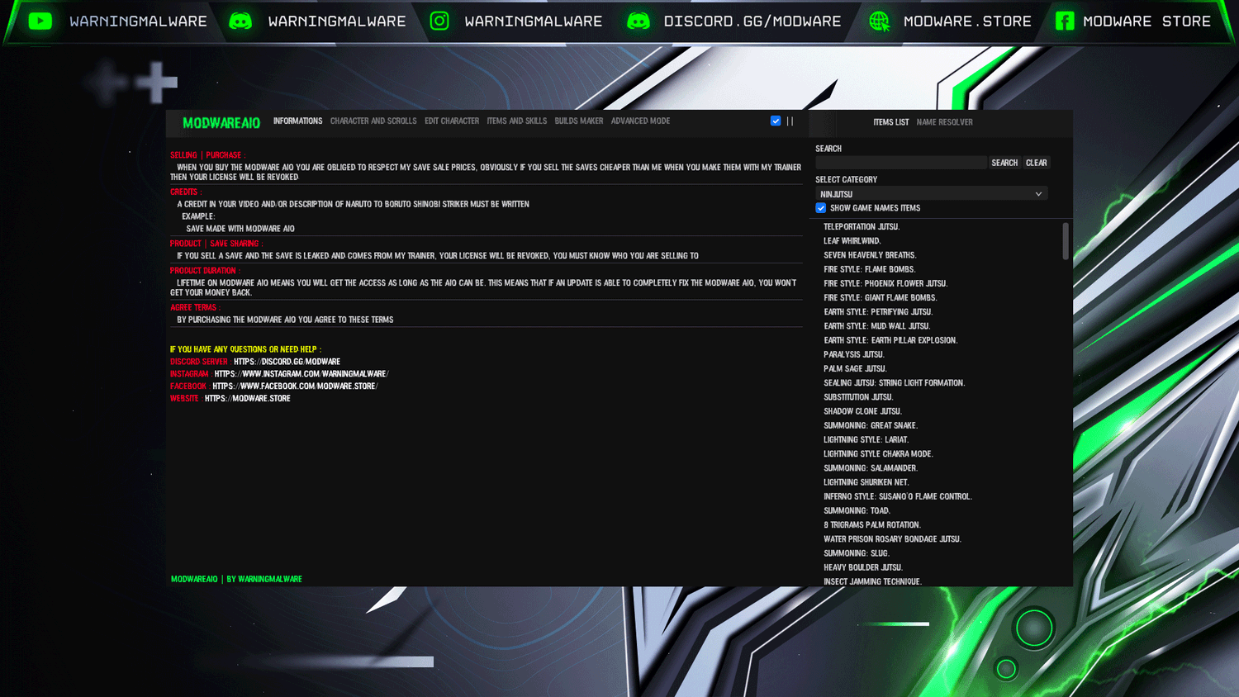The width and height of the screenshot is (1239, 697).
Task: Click the MODWAREAIO logo
Action: click(221, 123)
